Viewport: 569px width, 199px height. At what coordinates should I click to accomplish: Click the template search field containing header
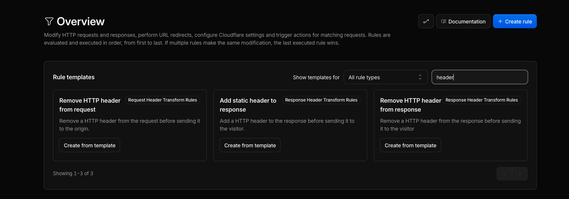[x=479, y=77]
